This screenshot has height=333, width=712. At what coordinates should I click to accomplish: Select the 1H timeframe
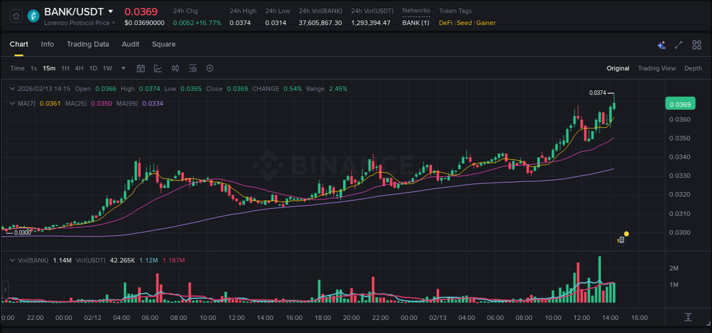coord(64,68)
